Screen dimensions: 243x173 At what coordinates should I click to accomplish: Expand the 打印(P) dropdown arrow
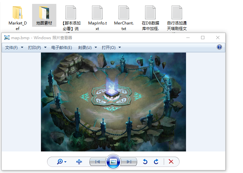pyautogui.click(x=45, y=47)
